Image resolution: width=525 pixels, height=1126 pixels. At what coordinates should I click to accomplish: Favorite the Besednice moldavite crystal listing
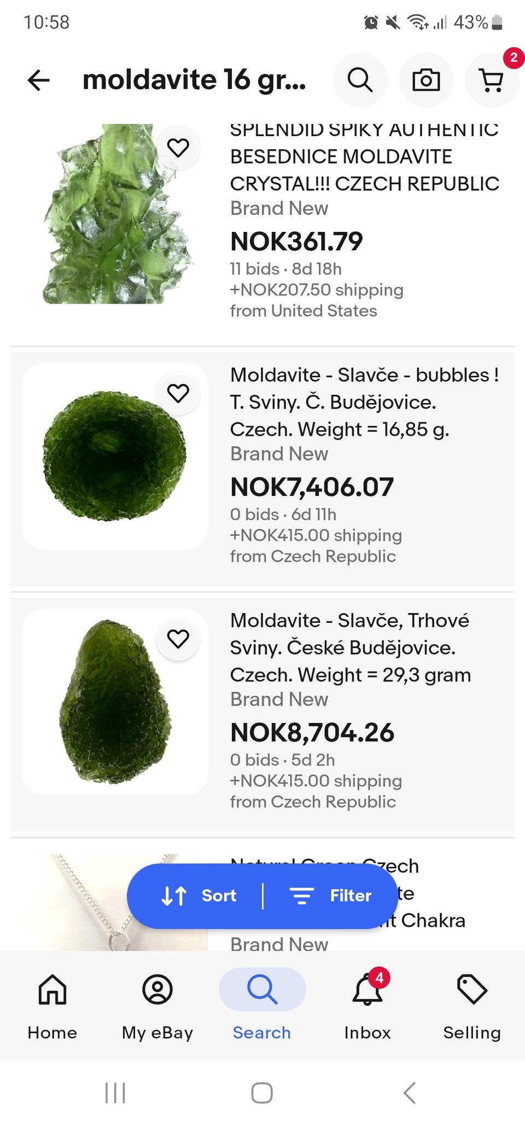click(178, 148)
